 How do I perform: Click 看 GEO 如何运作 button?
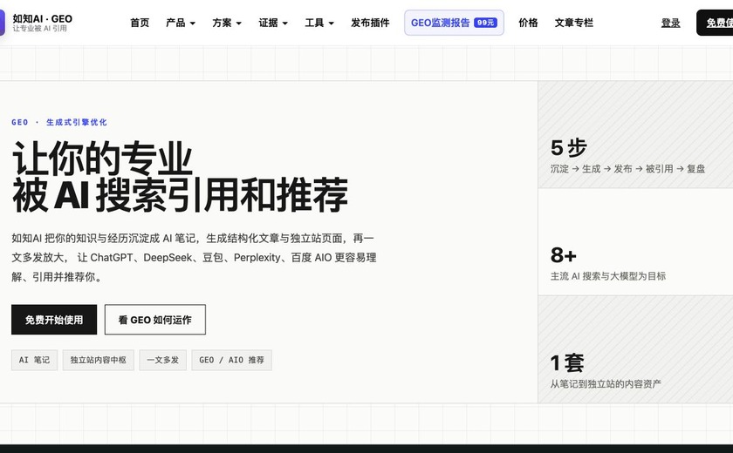click(155, 320)
